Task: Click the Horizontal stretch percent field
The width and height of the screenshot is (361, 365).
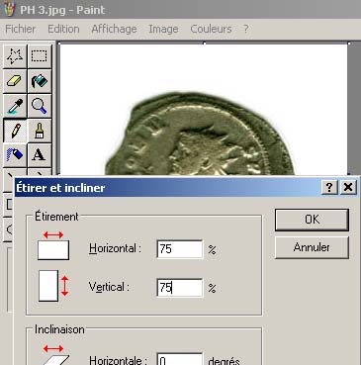Action: (x=180, y=249)
